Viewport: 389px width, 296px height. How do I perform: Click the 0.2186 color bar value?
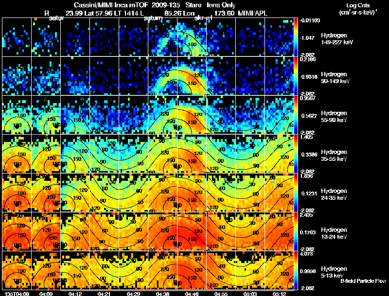pyautogui.click(x=308, y=59)
